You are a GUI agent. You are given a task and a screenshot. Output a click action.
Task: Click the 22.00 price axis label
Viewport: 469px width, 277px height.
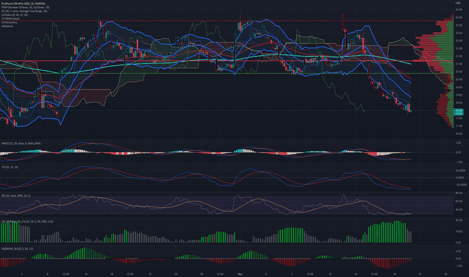tap(459, 48)
